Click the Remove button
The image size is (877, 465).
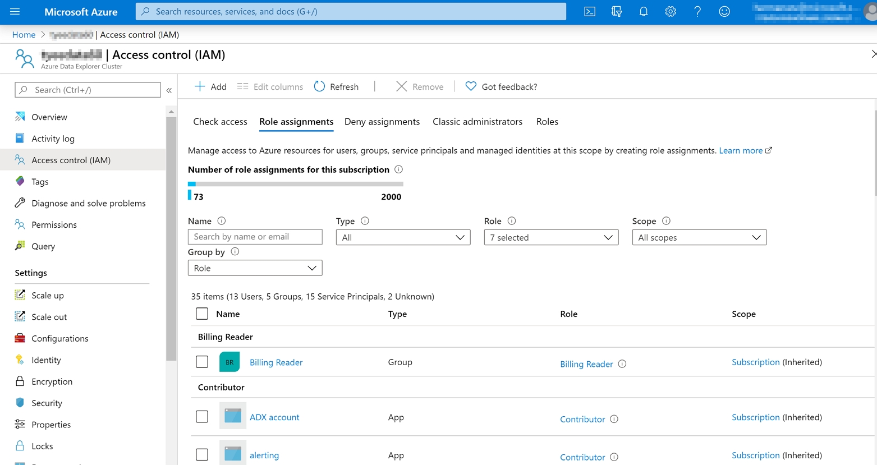420,86
